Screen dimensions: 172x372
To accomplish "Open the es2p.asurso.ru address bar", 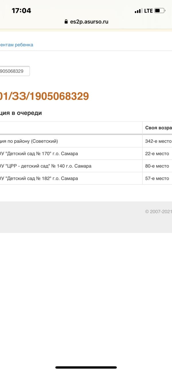I will pos(89,21).
